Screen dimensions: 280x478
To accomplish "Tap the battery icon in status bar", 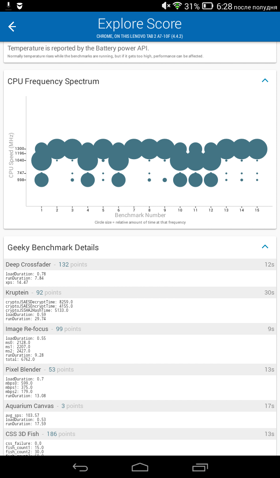I will tap(208, 6).
